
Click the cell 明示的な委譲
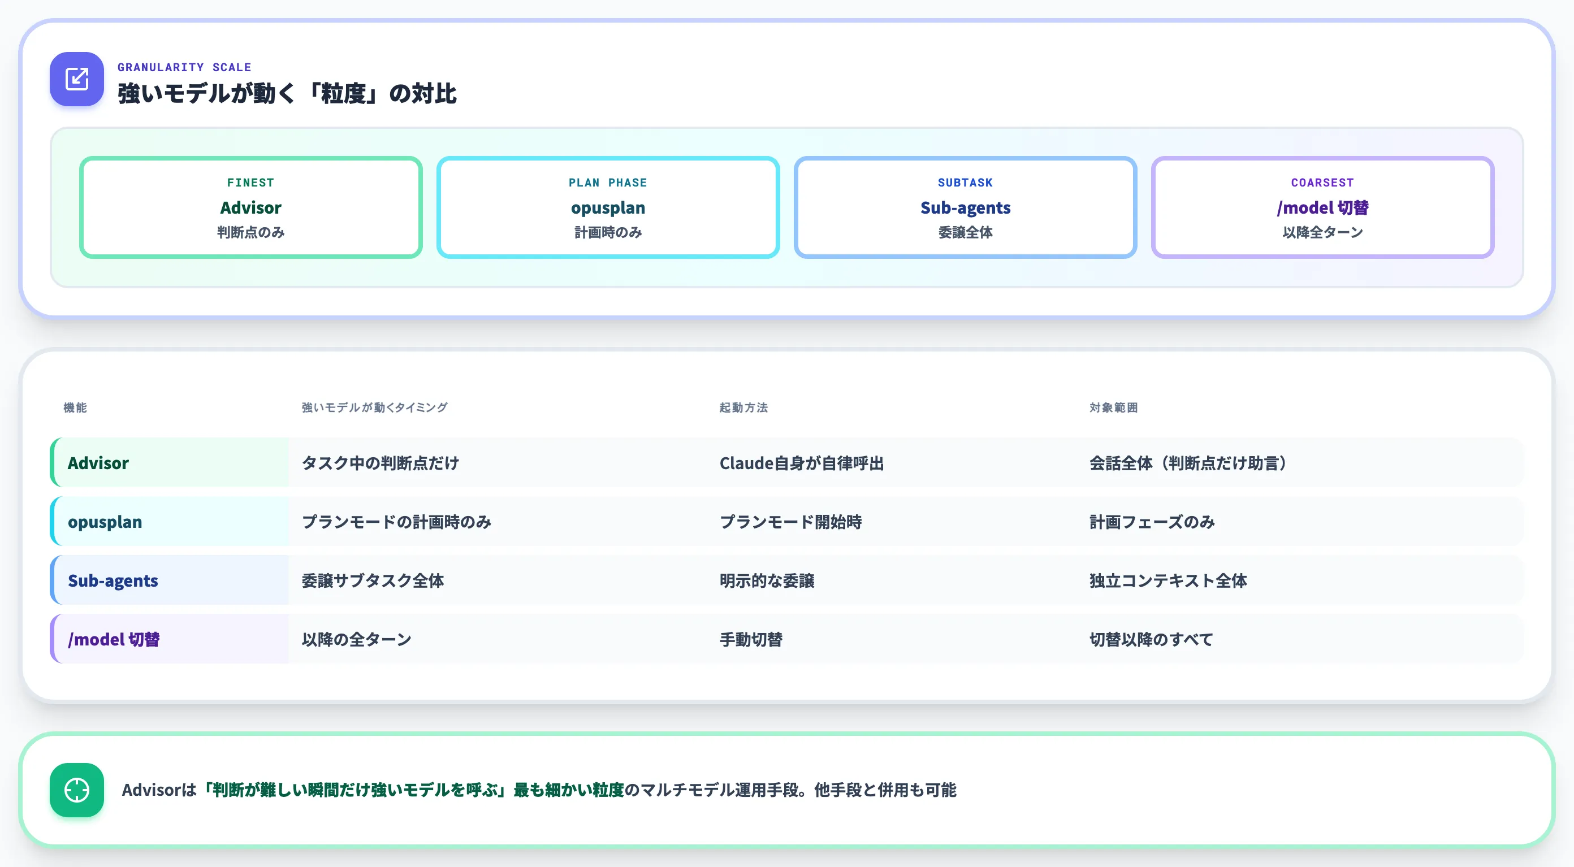coord(767,580)
